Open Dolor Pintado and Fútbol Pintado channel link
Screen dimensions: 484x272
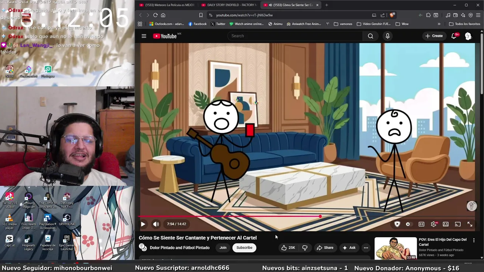180,248
